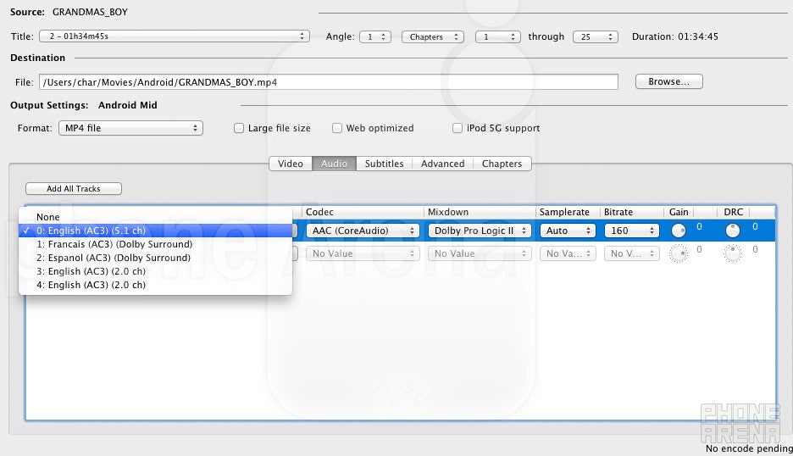Open the second row's bitrate dropdown
793x456 pixels.
(632, 253)
